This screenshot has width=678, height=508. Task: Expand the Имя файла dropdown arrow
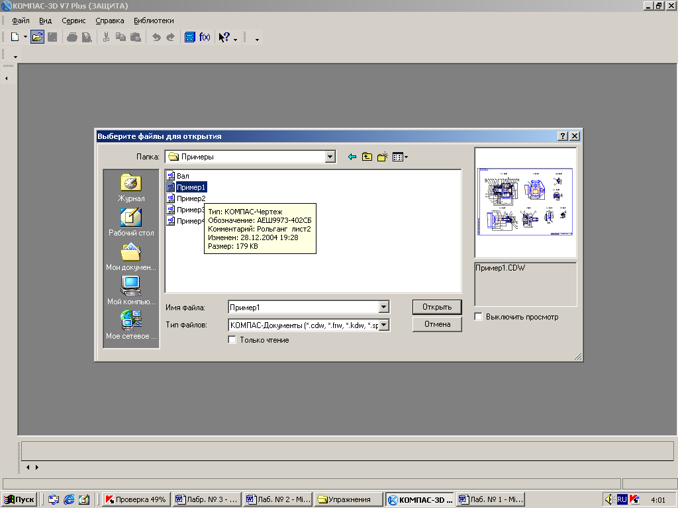click(383, 307)
